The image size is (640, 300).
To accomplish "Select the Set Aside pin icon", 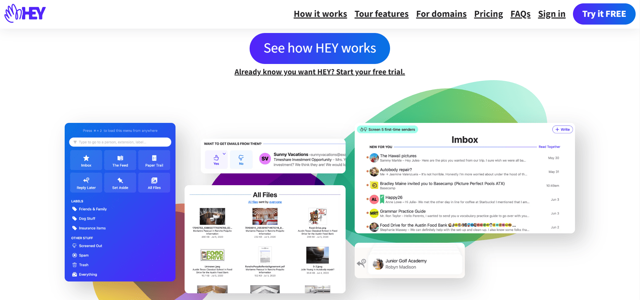I will 120,180.
